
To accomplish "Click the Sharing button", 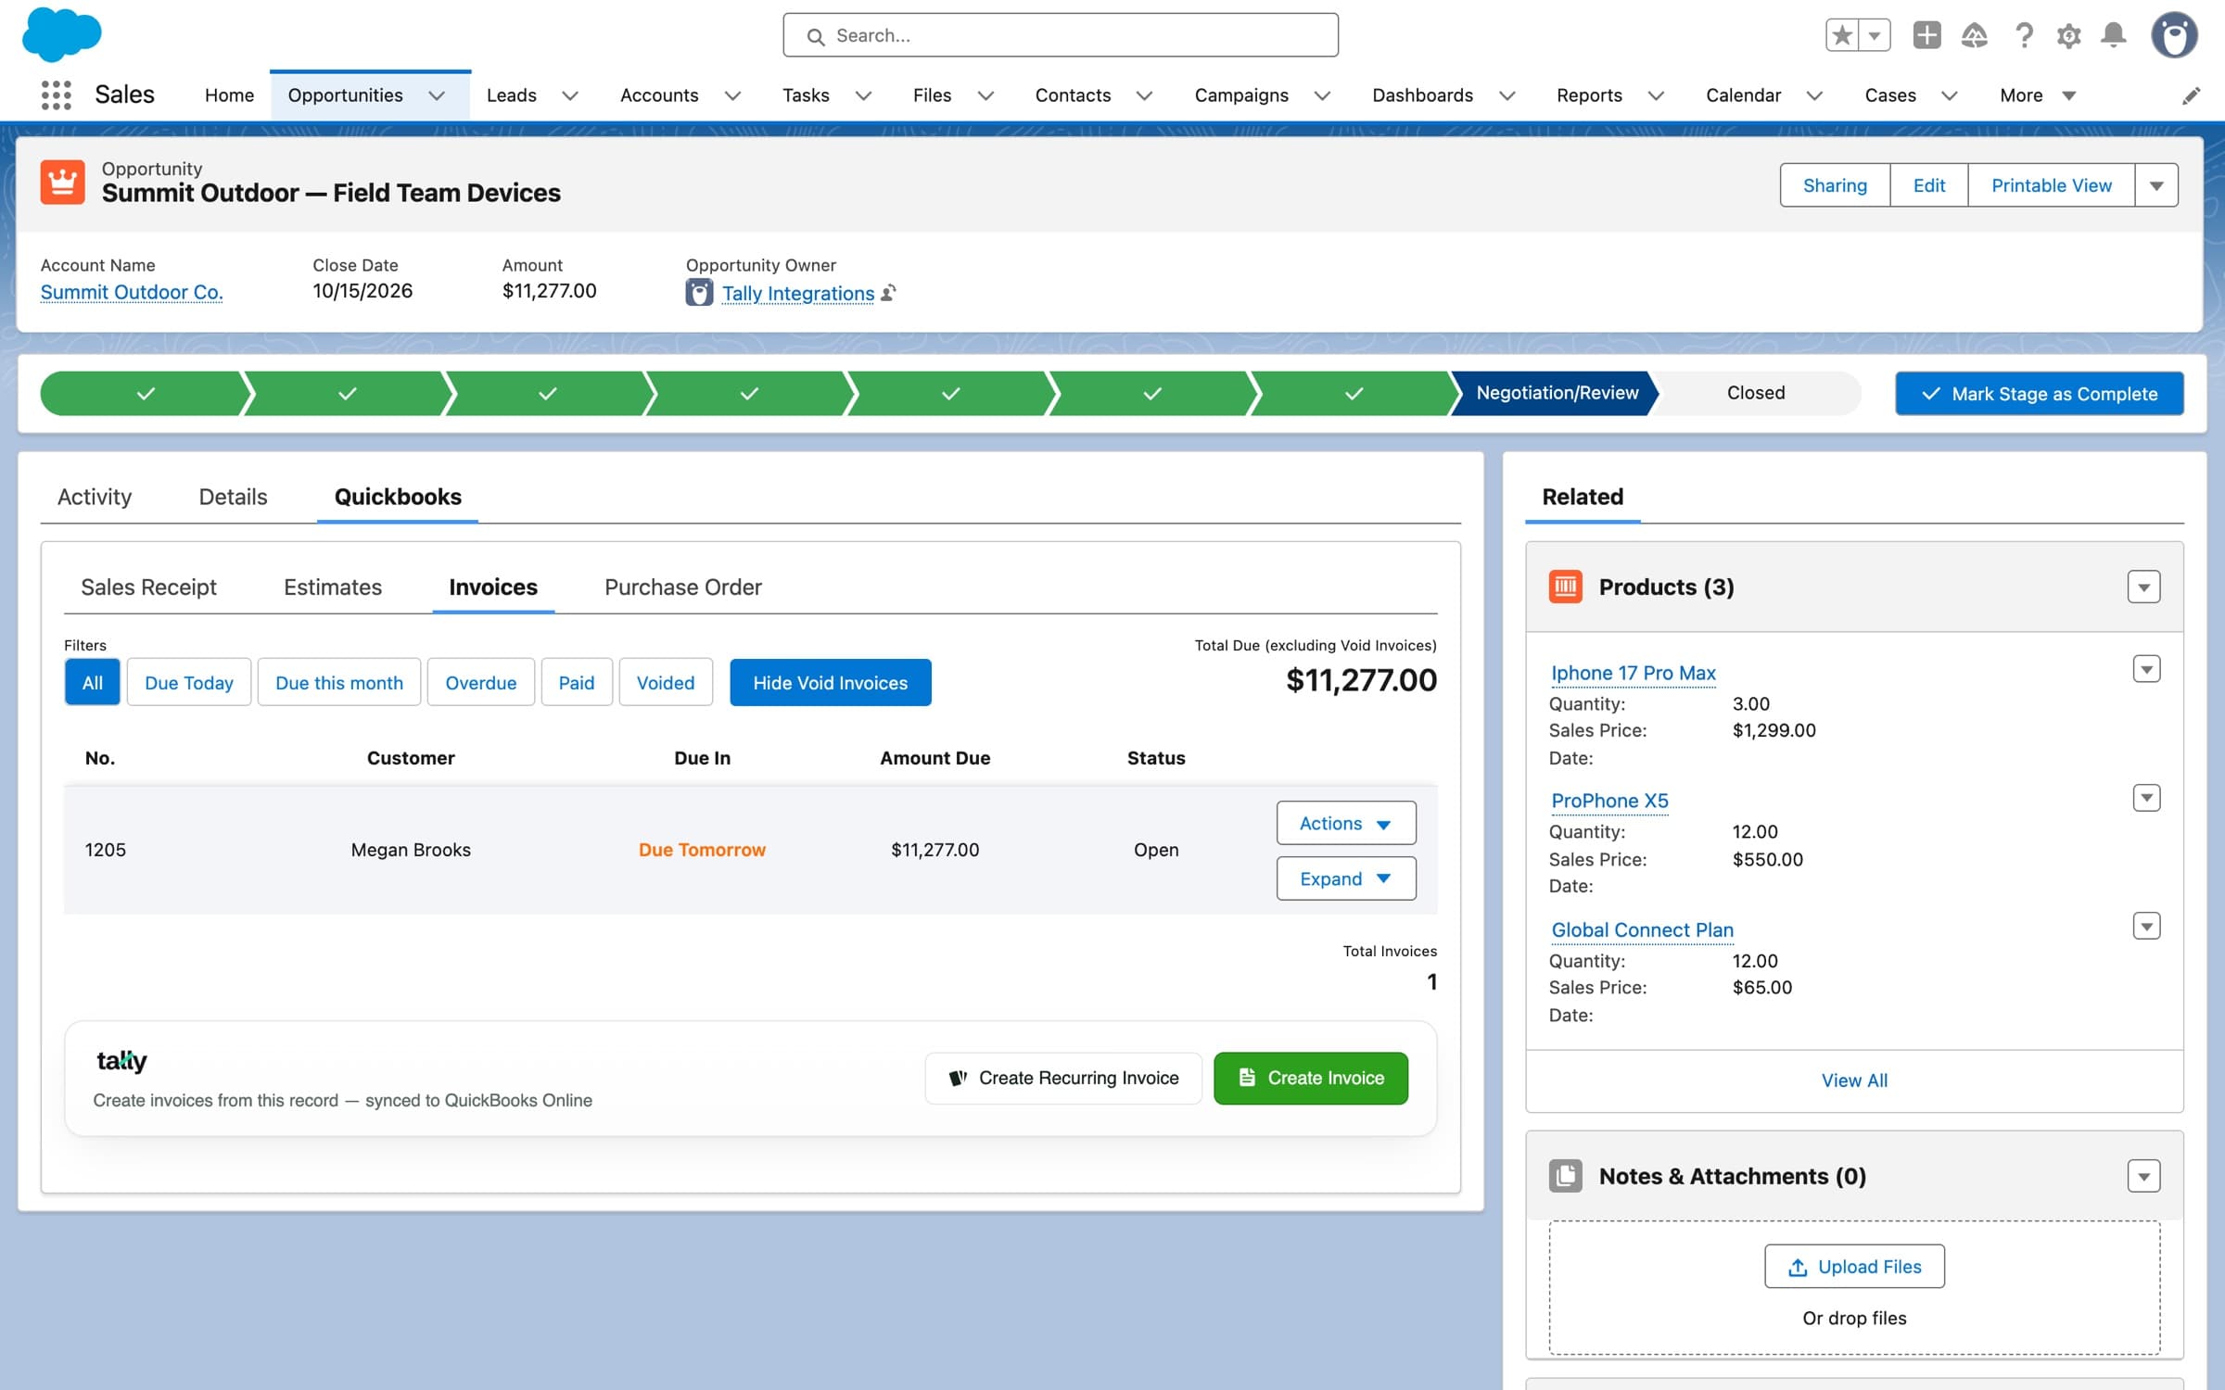I will 1835,185.
